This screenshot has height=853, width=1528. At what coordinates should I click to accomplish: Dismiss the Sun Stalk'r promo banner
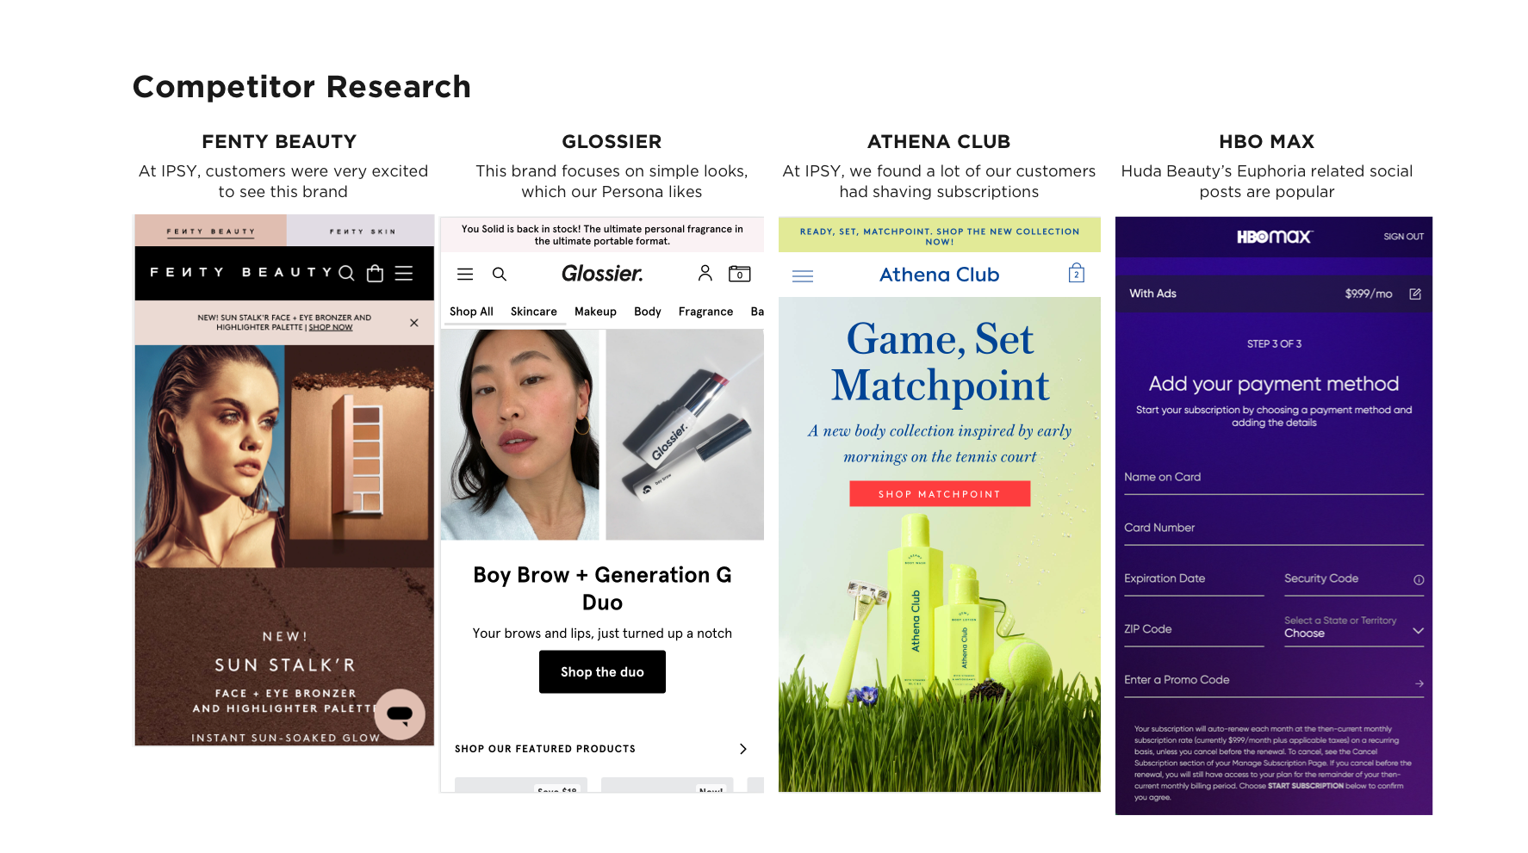[414, 323]
